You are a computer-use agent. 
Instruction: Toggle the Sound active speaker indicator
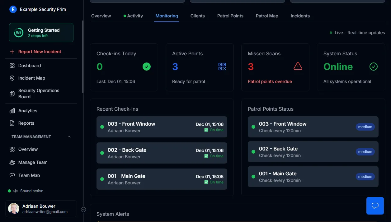tap(16, 191)
